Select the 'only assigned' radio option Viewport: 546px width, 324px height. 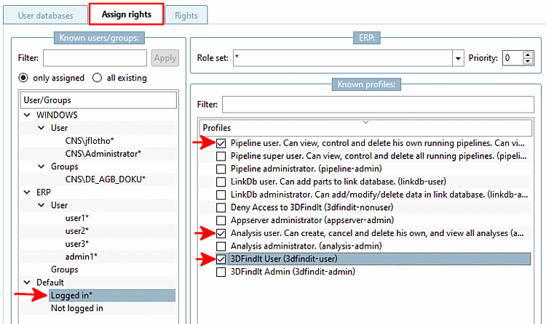click(23, 78)
